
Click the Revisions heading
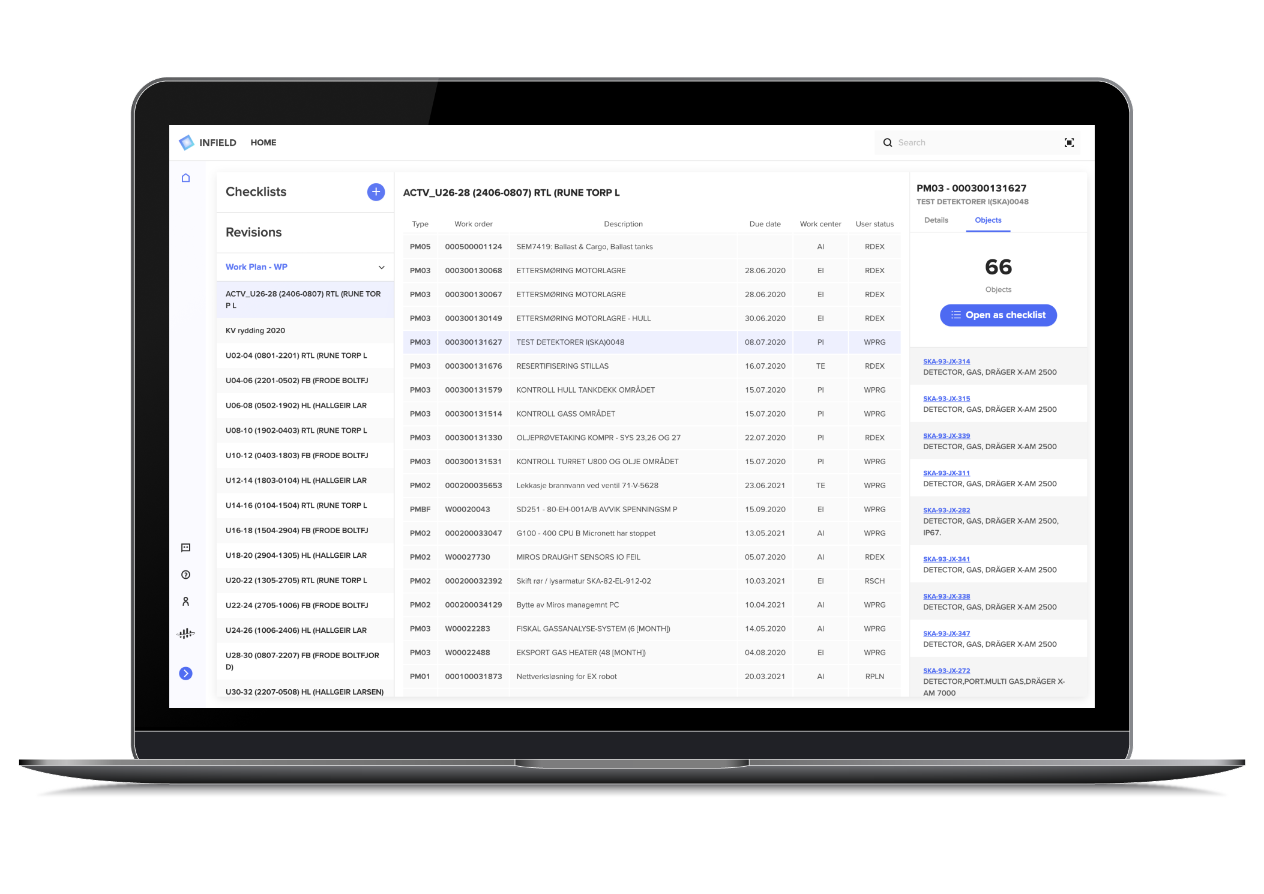pos(253,232)
